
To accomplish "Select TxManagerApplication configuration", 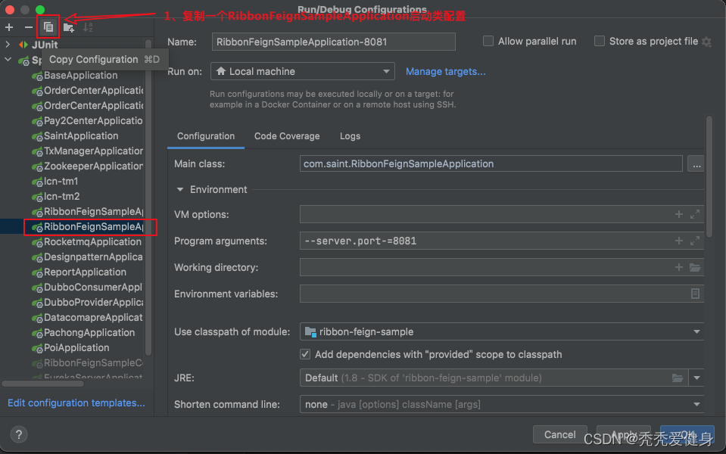I will pos(87,151).
